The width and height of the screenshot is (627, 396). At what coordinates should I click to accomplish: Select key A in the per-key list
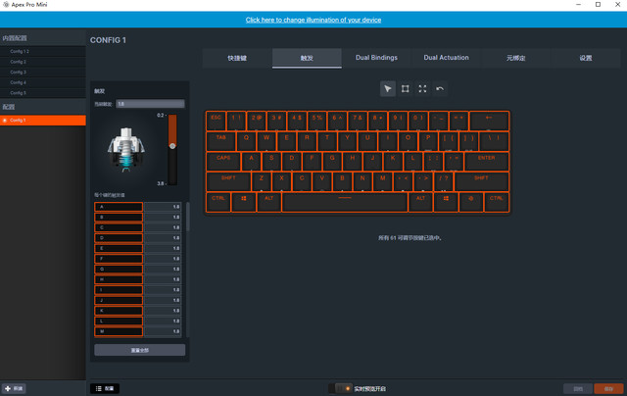click(x=119, y=207)
